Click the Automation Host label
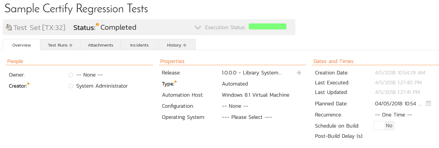Viewport: 439px width, 148px height. coord(183,95)
